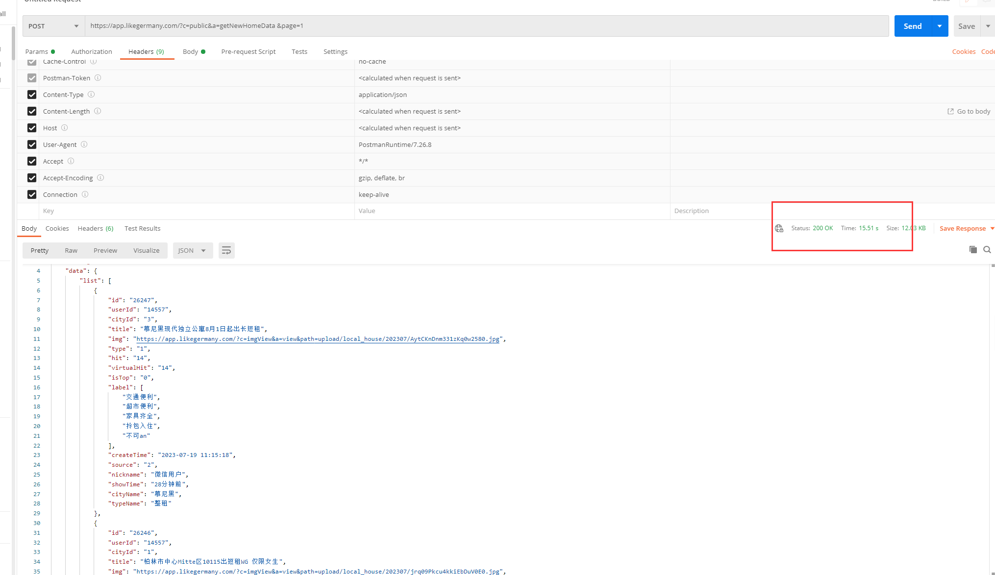Click the wrap lines icon in response toolbar
The width and height of the screenshot is (995, 575).
click(x=226, y=250)
